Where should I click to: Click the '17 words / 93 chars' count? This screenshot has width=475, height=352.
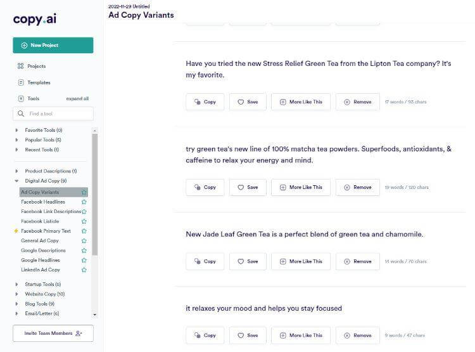click(405, 102)
